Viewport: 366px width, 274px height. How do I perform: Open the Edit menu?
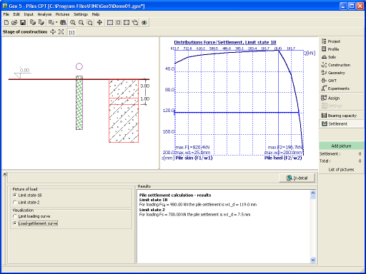click(x=16, y=14)
